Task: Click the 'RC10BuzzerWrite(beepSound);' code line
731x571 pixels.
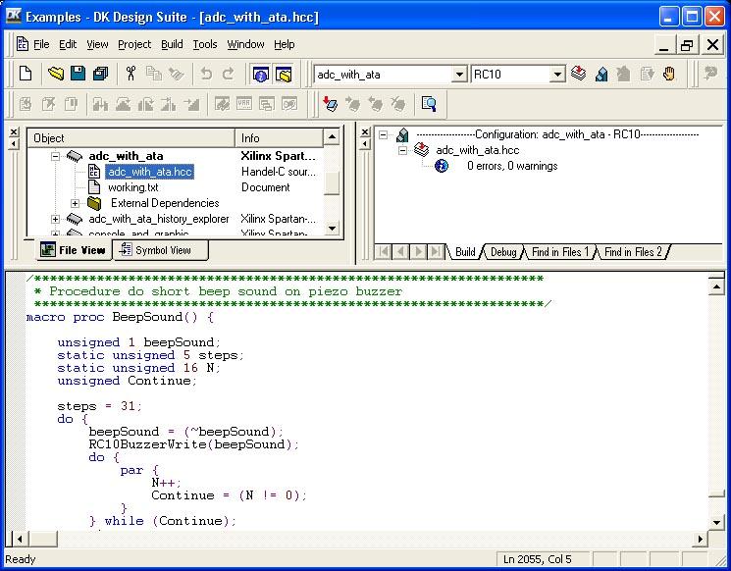Action: 193,444
